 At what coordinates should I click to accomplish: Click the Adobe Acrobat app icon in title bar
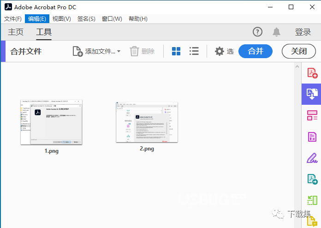(x=8, y=7)
